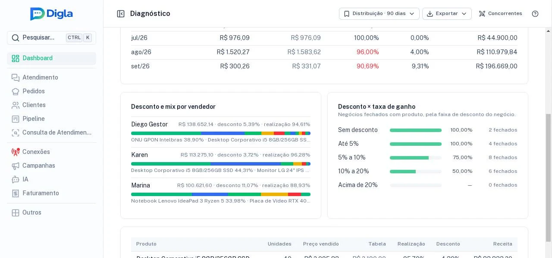
Task: Open the IA section
Action: point(51,180)
